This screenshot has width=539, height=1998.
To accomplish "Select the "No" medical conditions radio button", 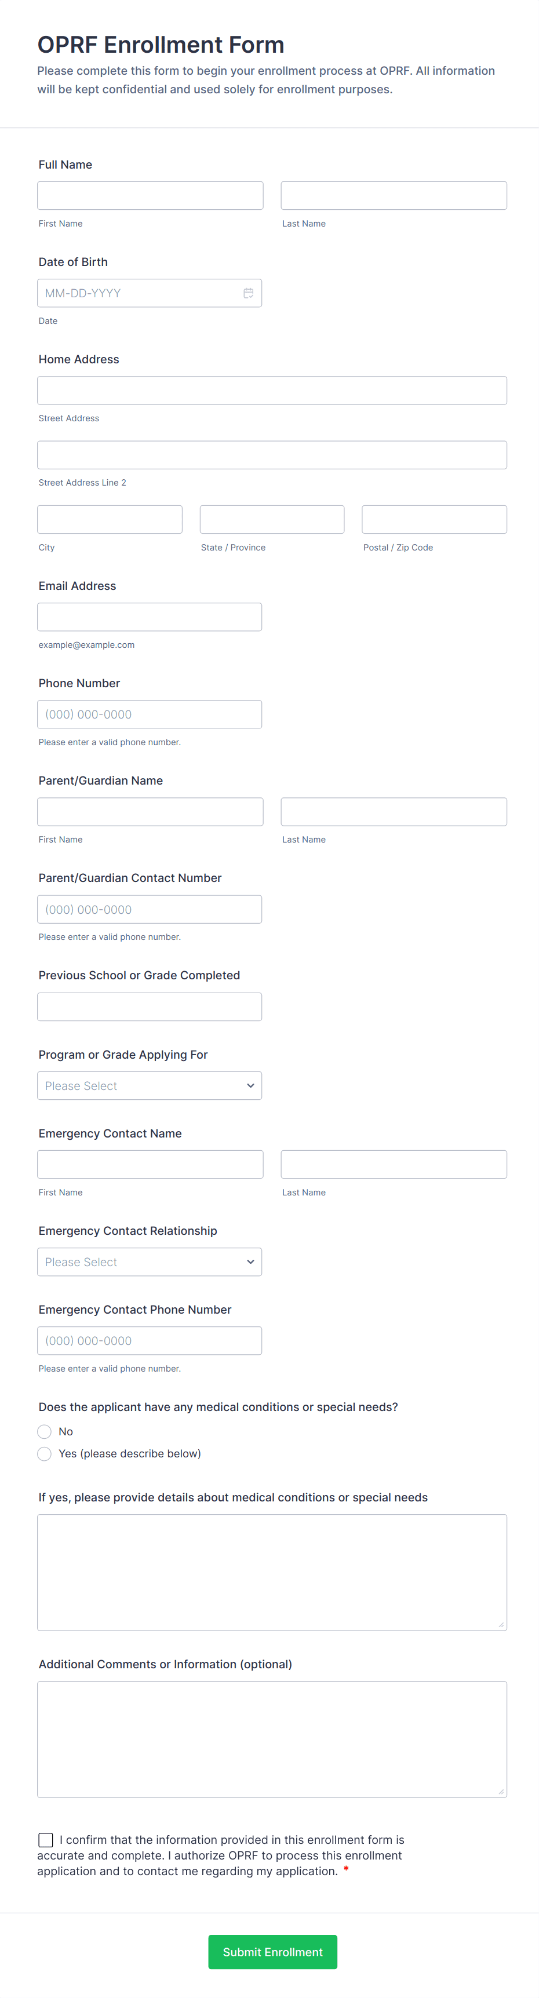I will [x=45, y=1432].
